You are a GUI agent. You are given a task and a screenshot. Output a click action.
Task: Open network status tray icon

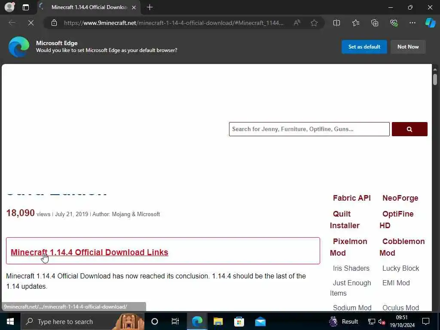[x=372, y=321]
